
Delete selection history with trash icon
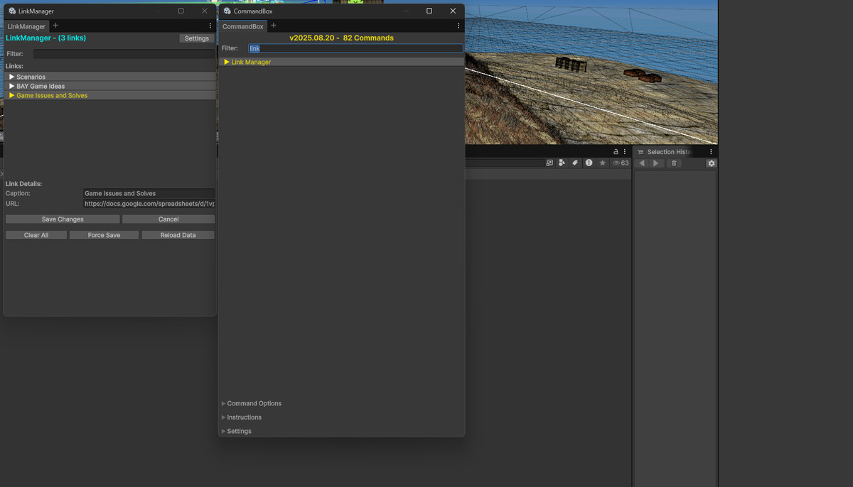pos(674,163)
